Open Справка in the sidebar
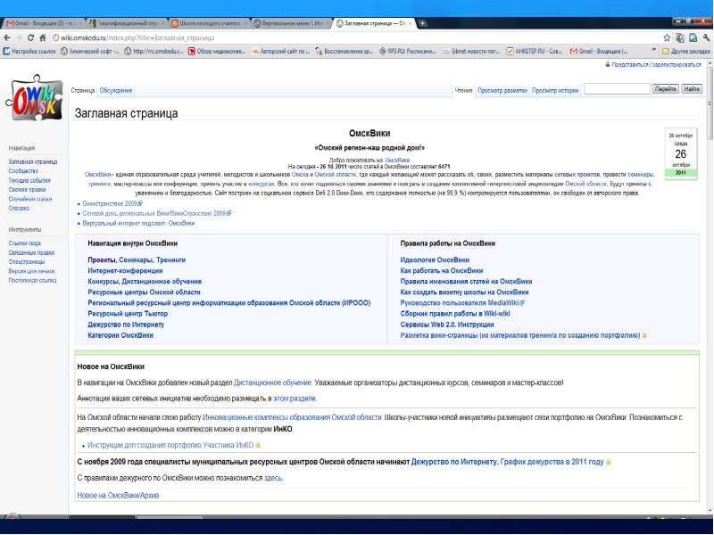 click(x=19, y=208)
